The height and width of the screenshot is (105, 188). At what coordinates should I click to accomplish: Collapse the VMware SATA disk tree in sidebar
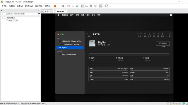pos(57,41)
